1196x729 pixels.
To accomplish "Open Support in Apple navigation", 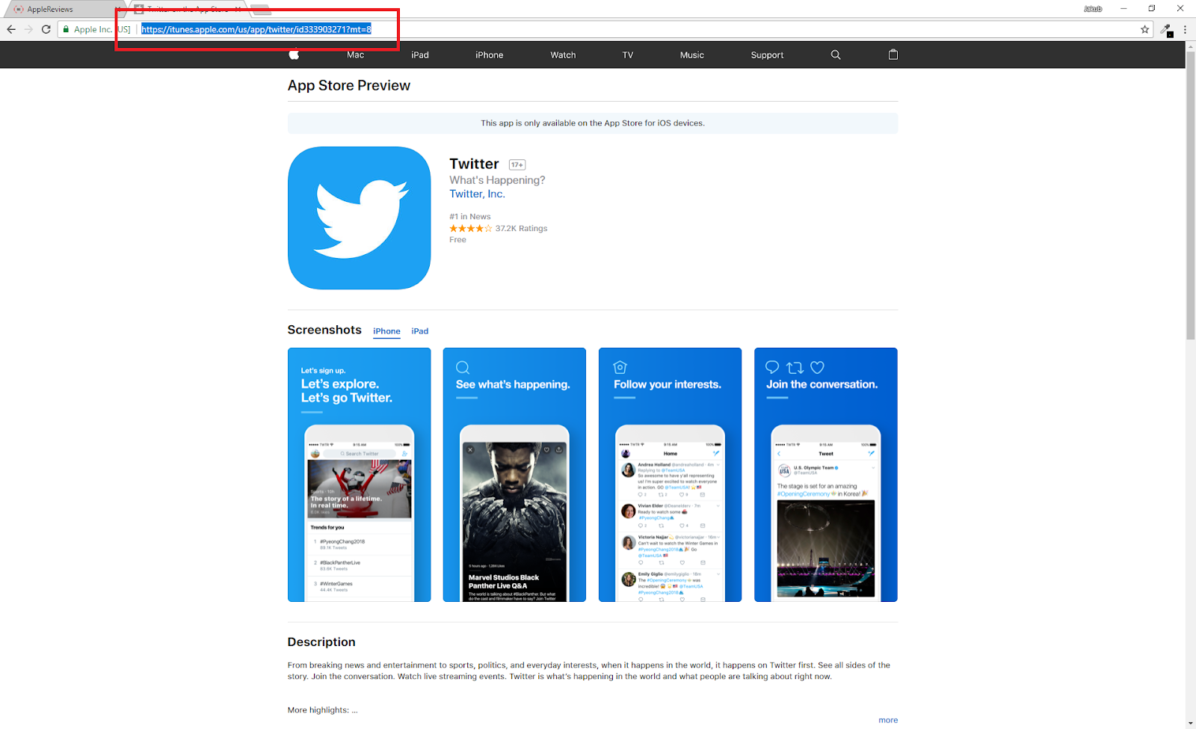I will (767, 55).
